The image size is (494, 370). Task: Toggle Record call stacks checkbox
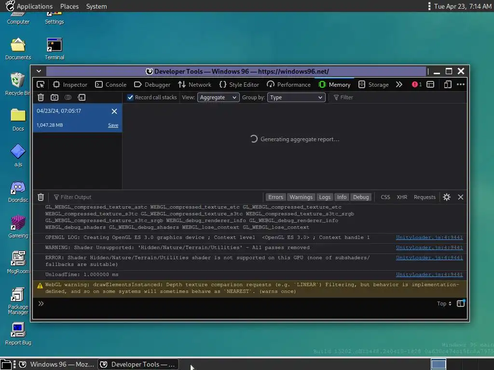coord(130,97)
